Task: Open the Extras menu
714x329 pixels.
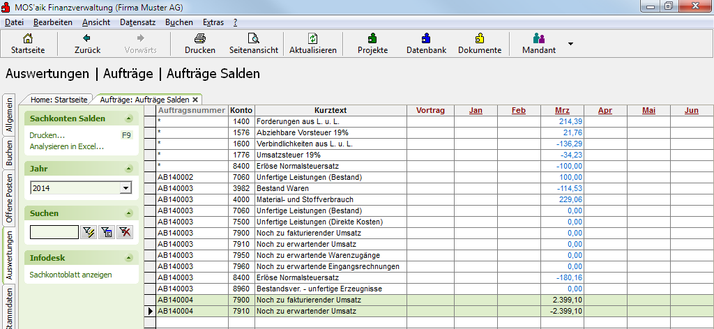Action: point(213,22)
